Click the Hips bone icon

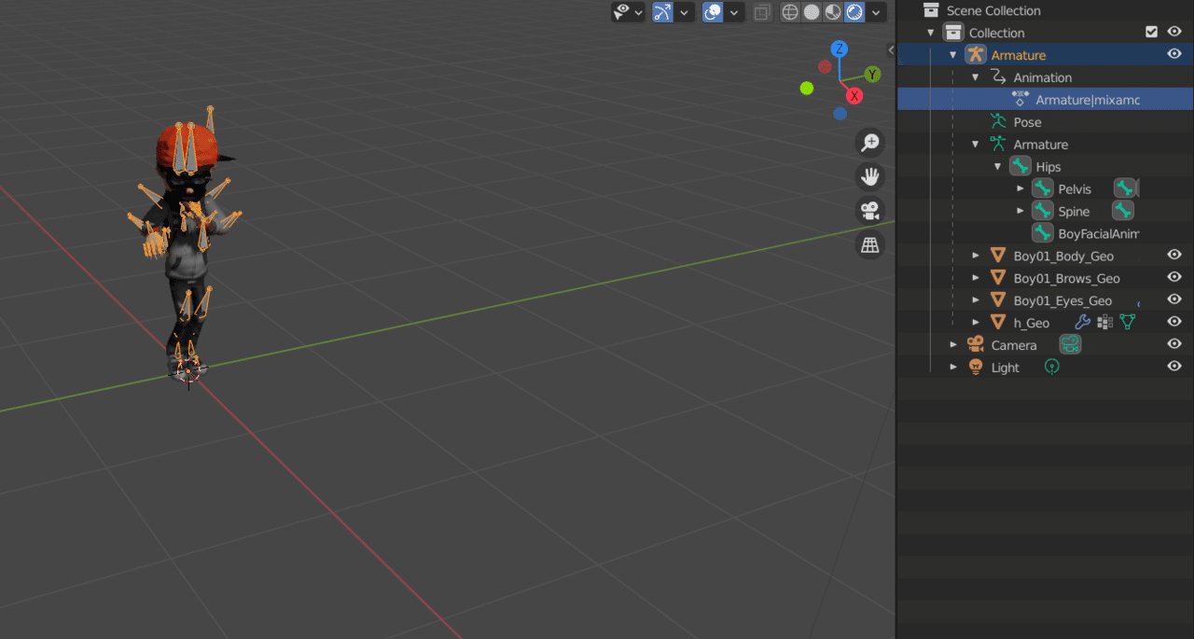tap(1020, 167)
